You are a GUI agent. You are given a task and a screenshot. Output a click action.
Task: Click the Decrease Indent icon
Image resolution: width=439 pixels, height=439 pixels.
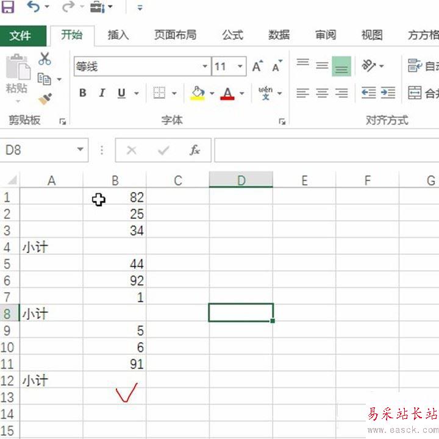pyautogui.click(x=368, y=93)
